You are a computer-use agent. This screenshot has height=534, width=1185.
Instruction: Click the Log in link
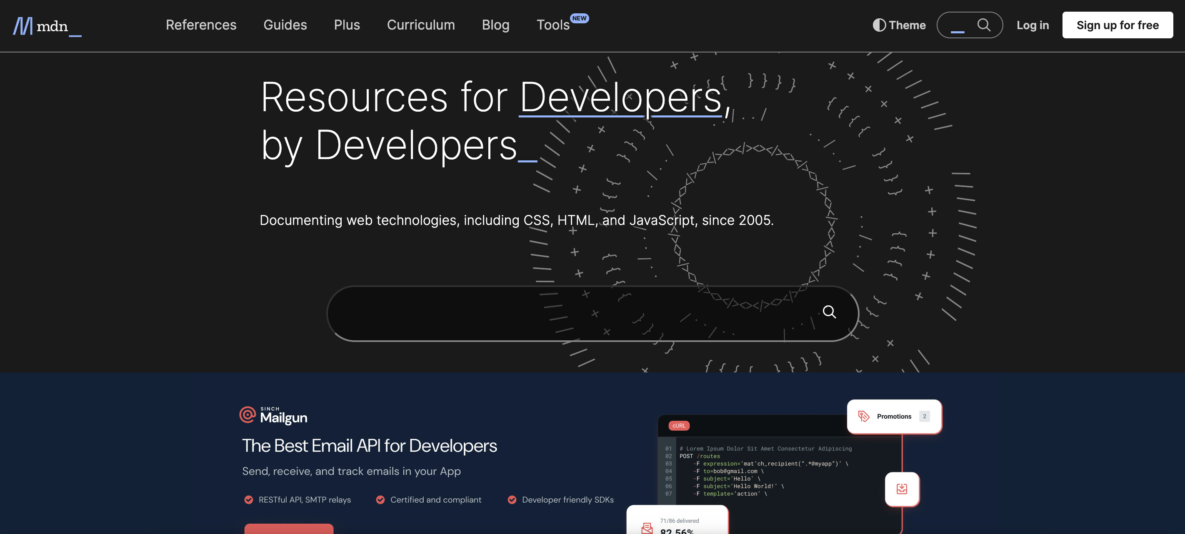1033,25
